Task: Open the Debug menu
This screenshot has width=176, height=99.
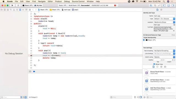Action: [67, 1]
